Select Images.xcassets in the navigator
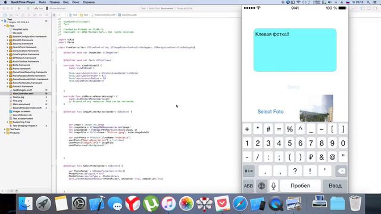This screenshot has height=214, width=381. 21,111
